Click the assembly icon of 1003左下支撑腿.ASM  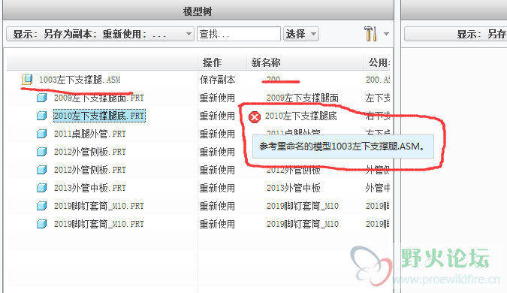point(27,80)
